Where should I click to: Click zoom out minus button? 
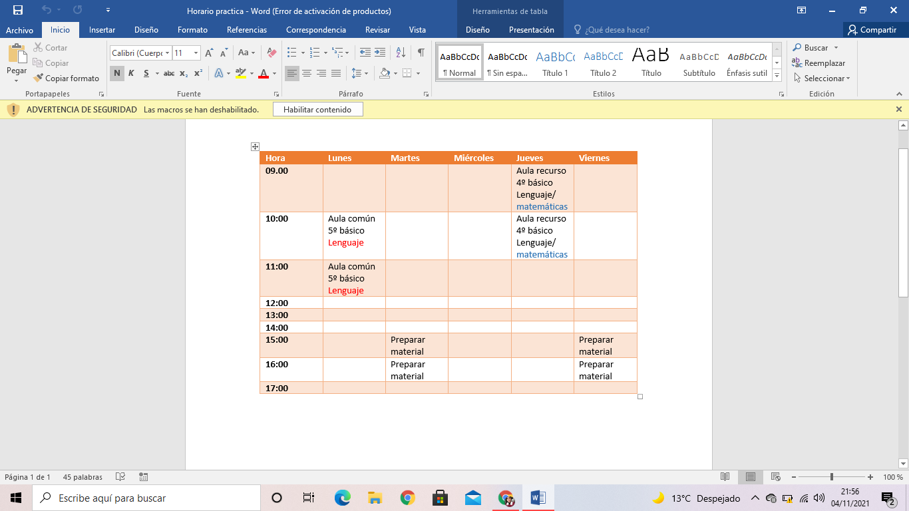pos(793,477)
